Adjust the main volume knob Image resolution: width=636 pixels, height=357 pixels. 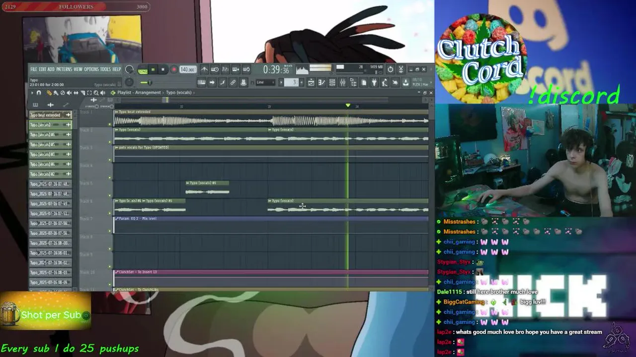(x=129, y=69)
